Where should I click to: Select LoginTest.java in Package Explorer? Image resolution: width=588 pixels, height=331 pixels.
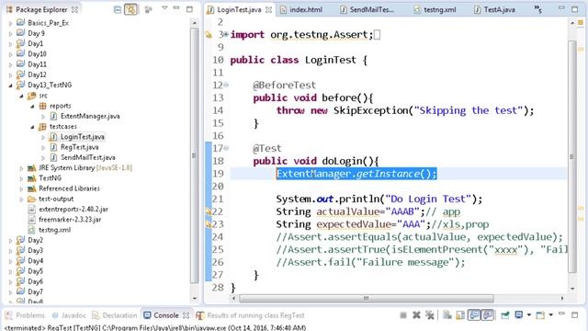[x=83, y=137]
